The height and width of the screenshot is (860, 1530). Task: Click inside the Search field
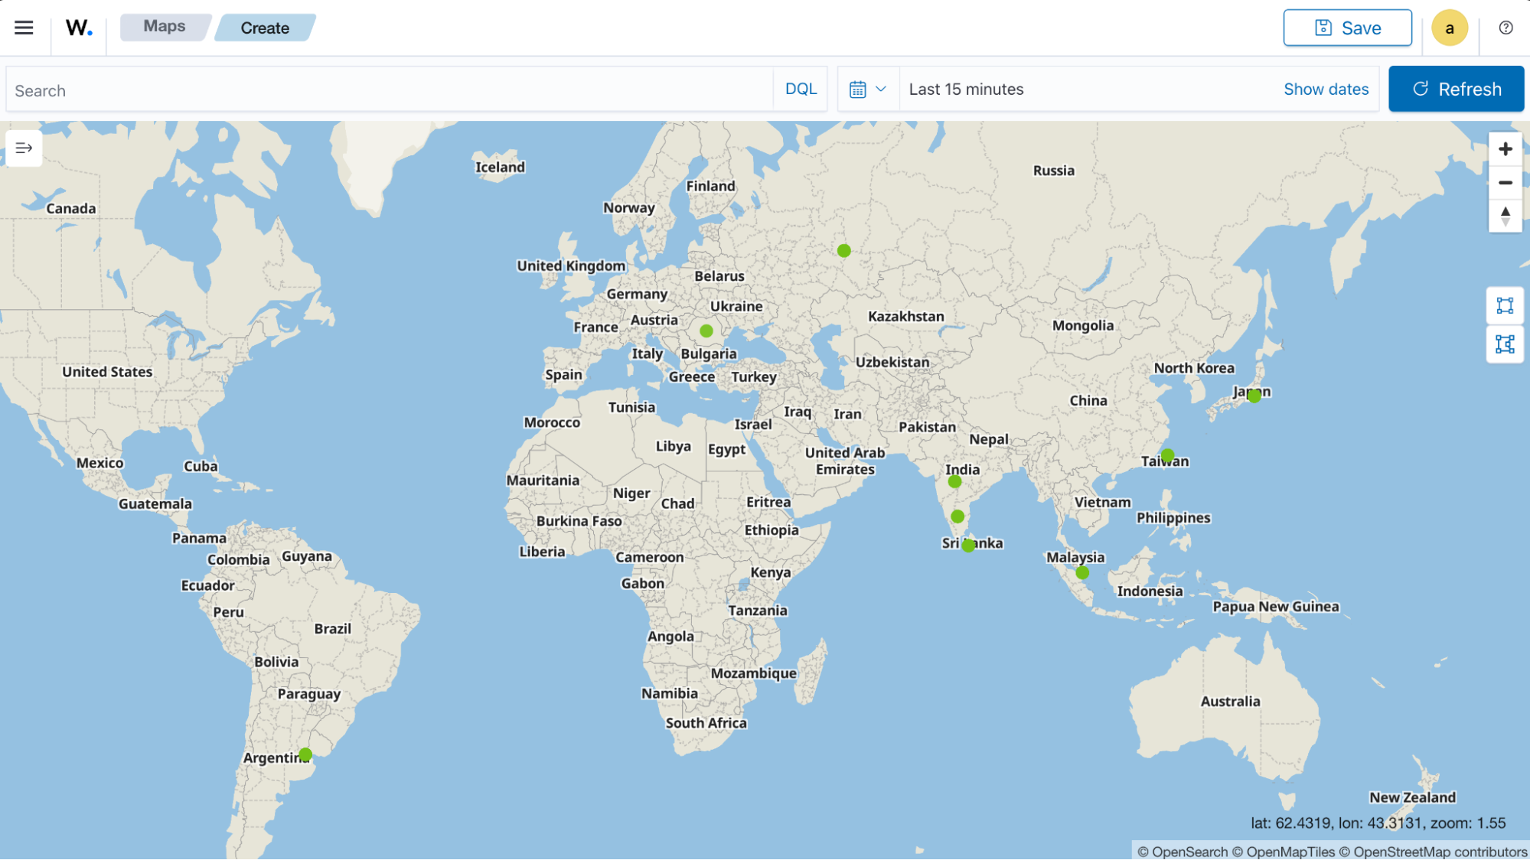306,89
